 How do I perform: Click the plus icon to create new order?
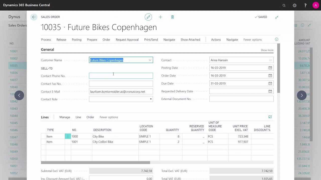[160, 17]
